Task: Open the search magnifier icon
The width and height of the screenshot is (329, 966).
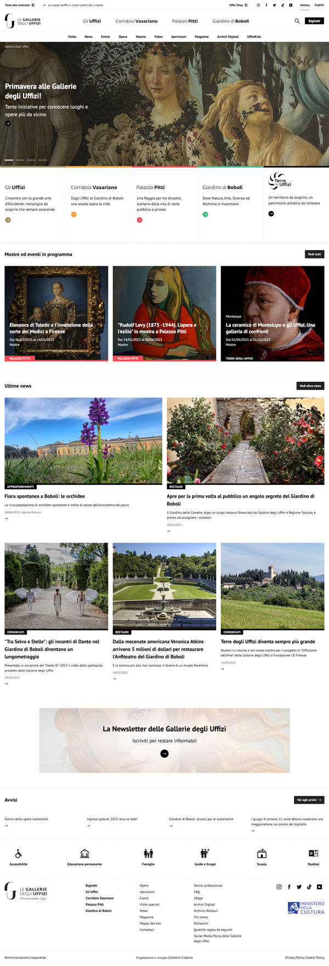Action: click(297, 21)
